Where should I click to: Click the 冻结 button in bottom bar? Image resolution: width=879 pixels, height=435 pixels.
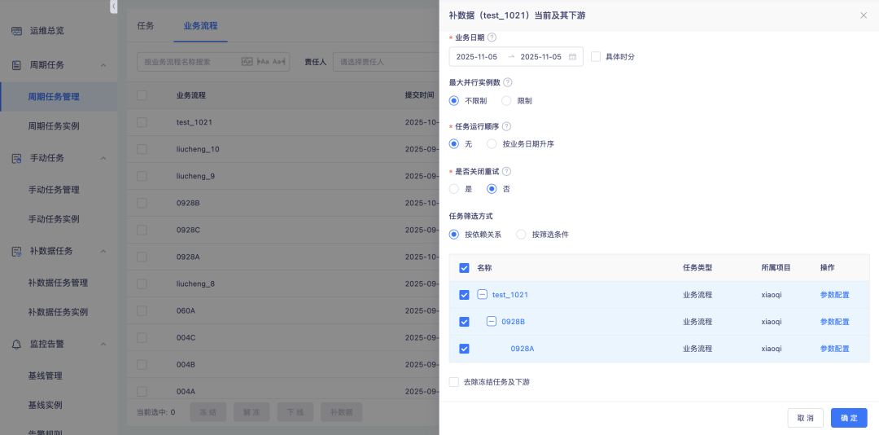pos(208,412)
